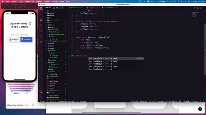Open .editorconfig in the Explorer tree

[x=53, y=76]
